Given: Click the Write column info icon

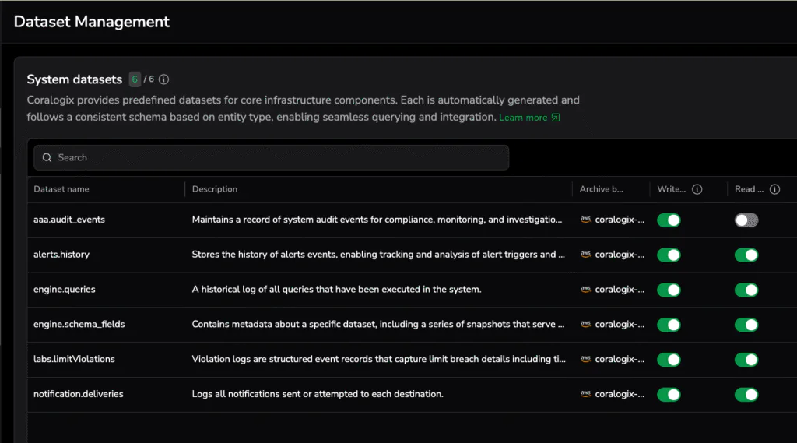Looking at the screenshot, I should coord(697,189).
